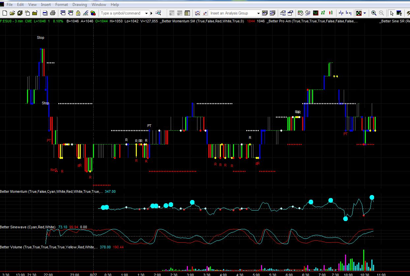410x276 pixels.
Task: Open dropdown beside green chart box icon
Action: pyautogui.click(x=365, y=13)
